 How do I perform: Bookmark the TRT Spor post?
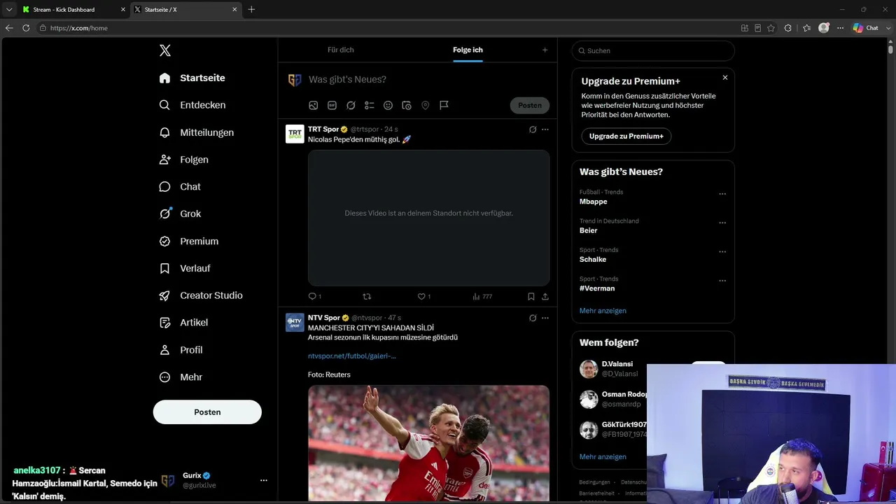(531, 297)
